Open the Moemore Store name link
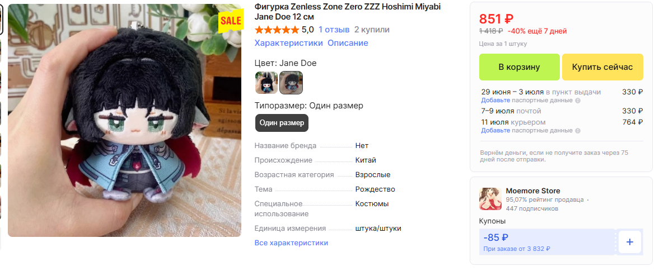The height and width of the screenshot is (271, 664). (x=533, y=191)
